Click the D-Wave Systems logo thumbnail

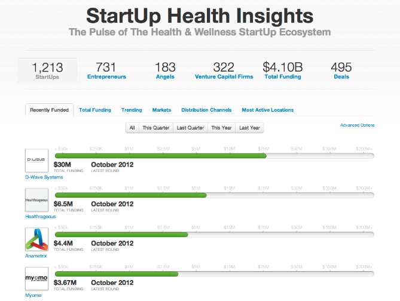[x=36, y=161]
